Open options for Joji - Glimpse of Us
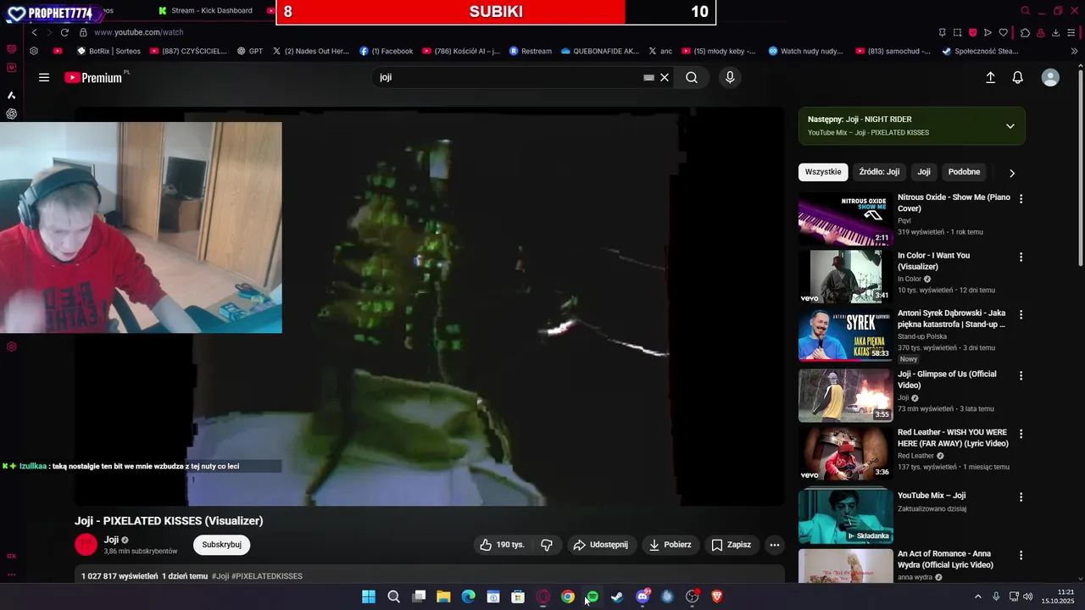 pyautogui.click(x=1021, y=375)
